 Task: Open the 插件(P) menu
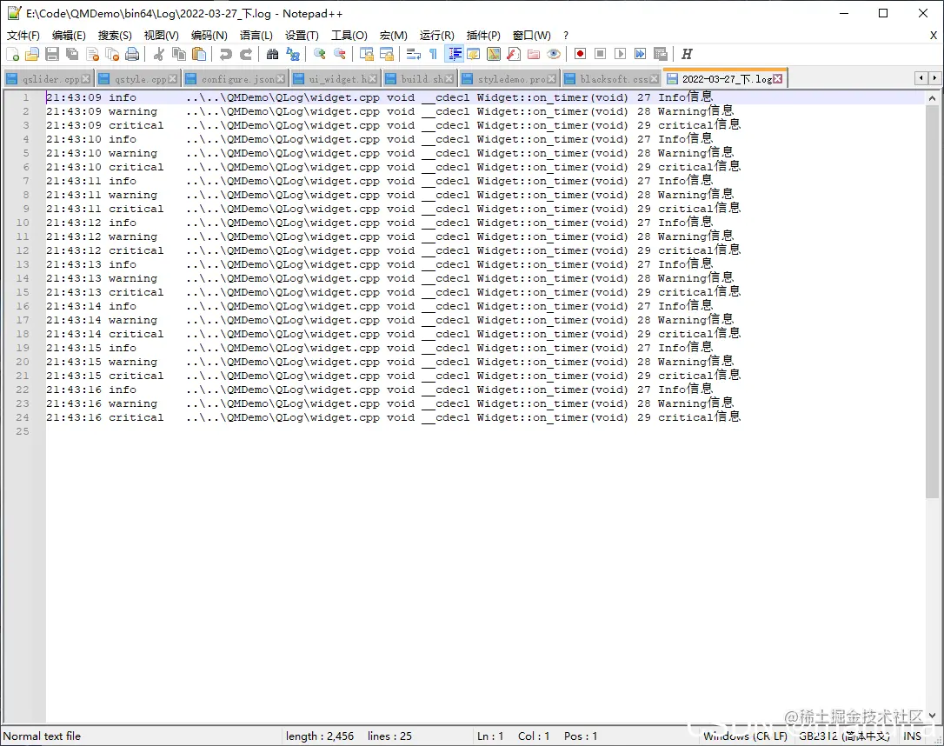(x=482, y=36)
